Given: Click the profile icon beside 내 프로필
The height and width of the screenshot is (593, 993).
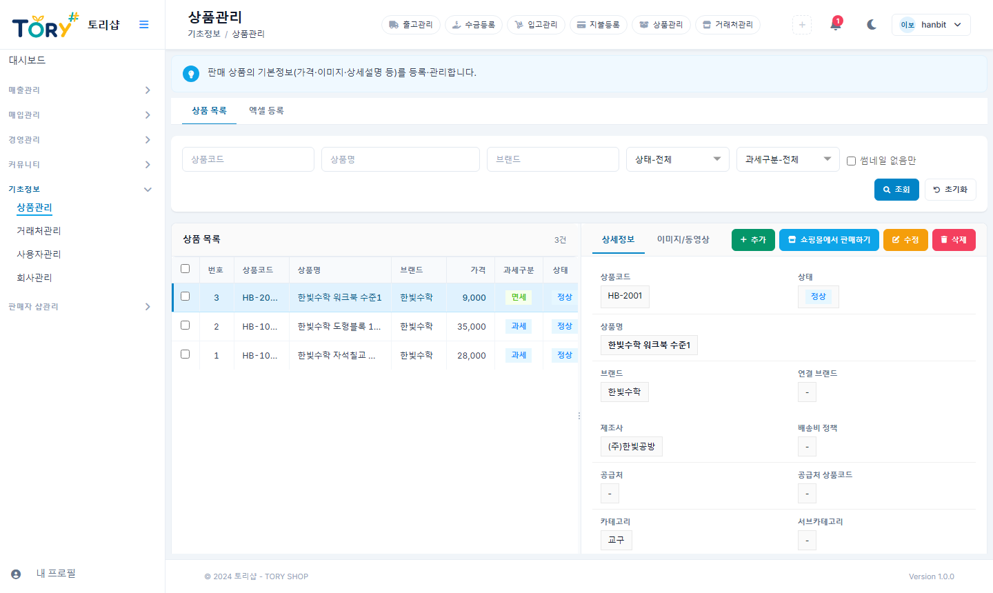Looking at the screenshot, I should tap(16, 574).
